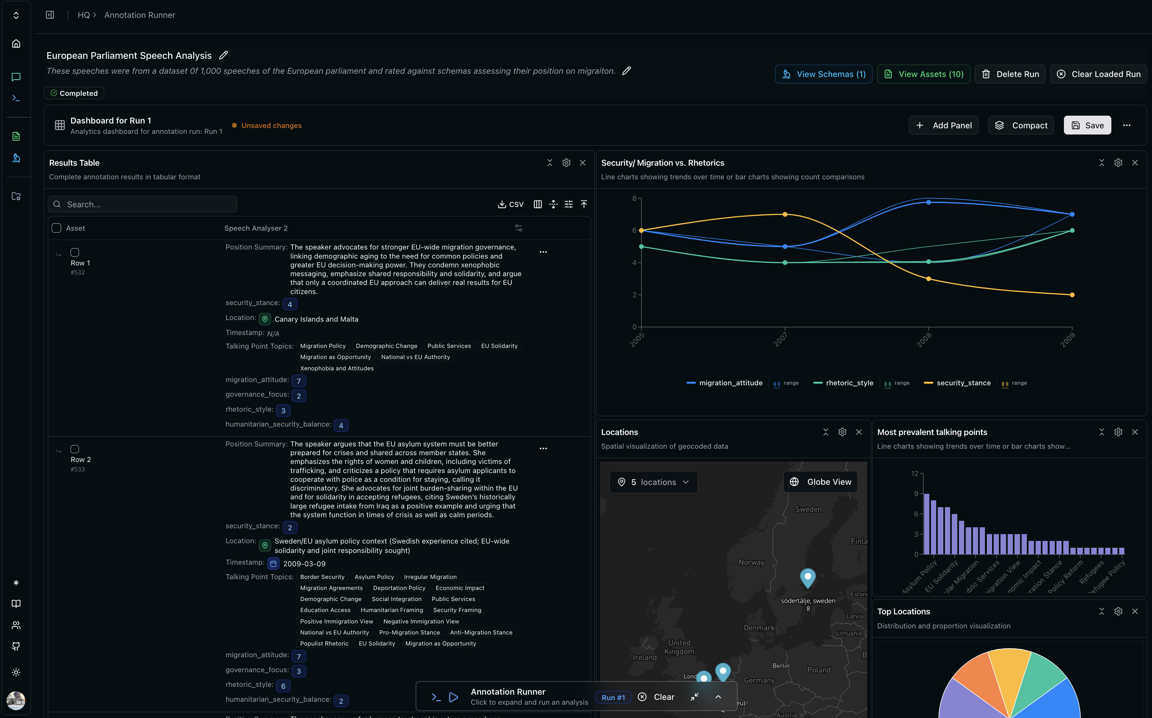Screen dimensions: 1152x718
Task: Open the dashboard more options ellipsis
Action: [1126, 125]
